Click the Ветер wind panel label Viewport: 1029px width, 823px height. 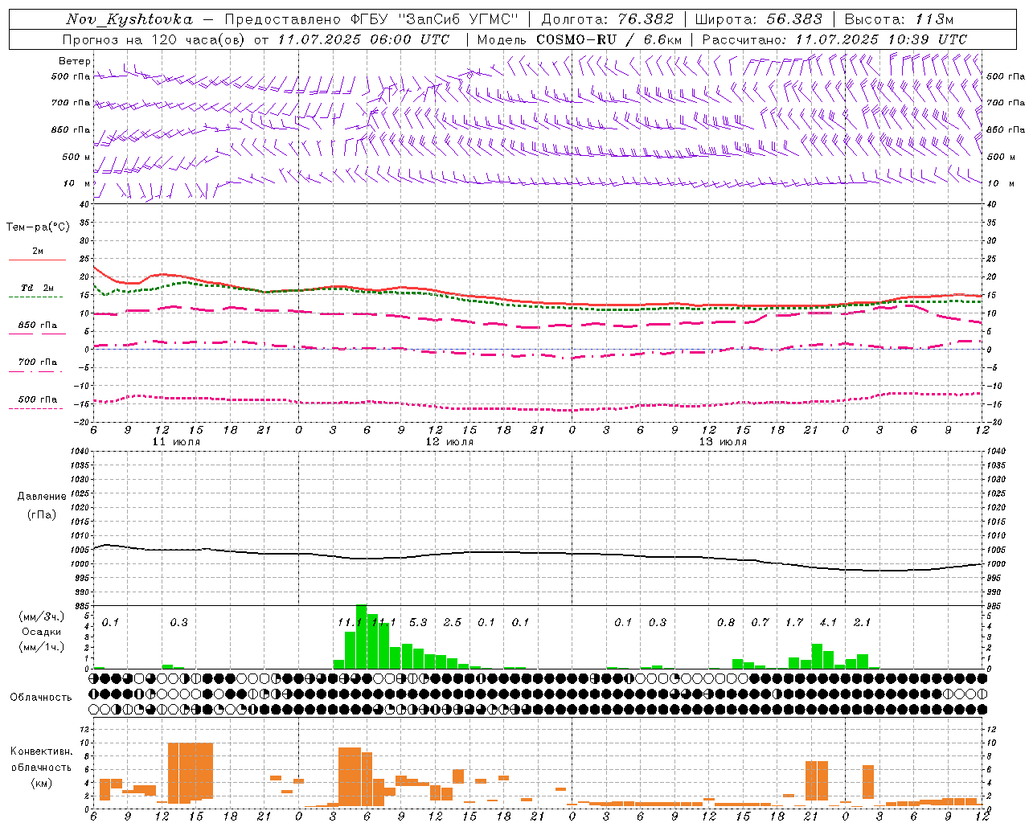click(x=75, y=61)
